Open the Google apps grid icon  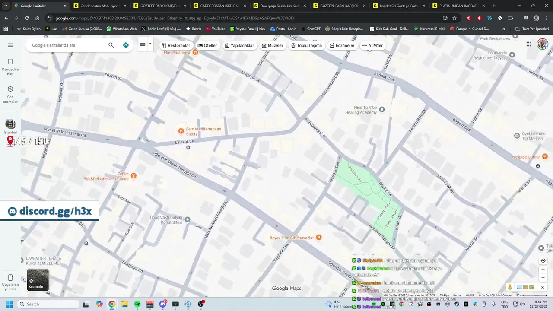(529, 44)
